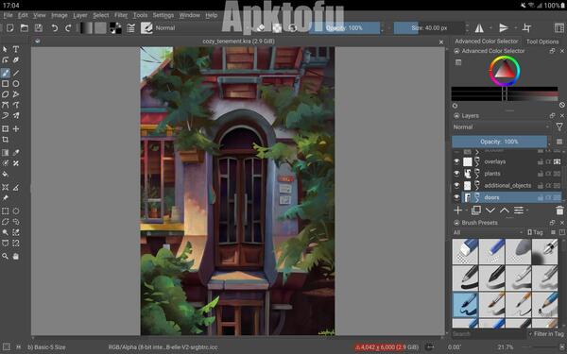The width and height of the screenshot is (567, 354).
Task: Open the File menu
Action: (8, 15)
